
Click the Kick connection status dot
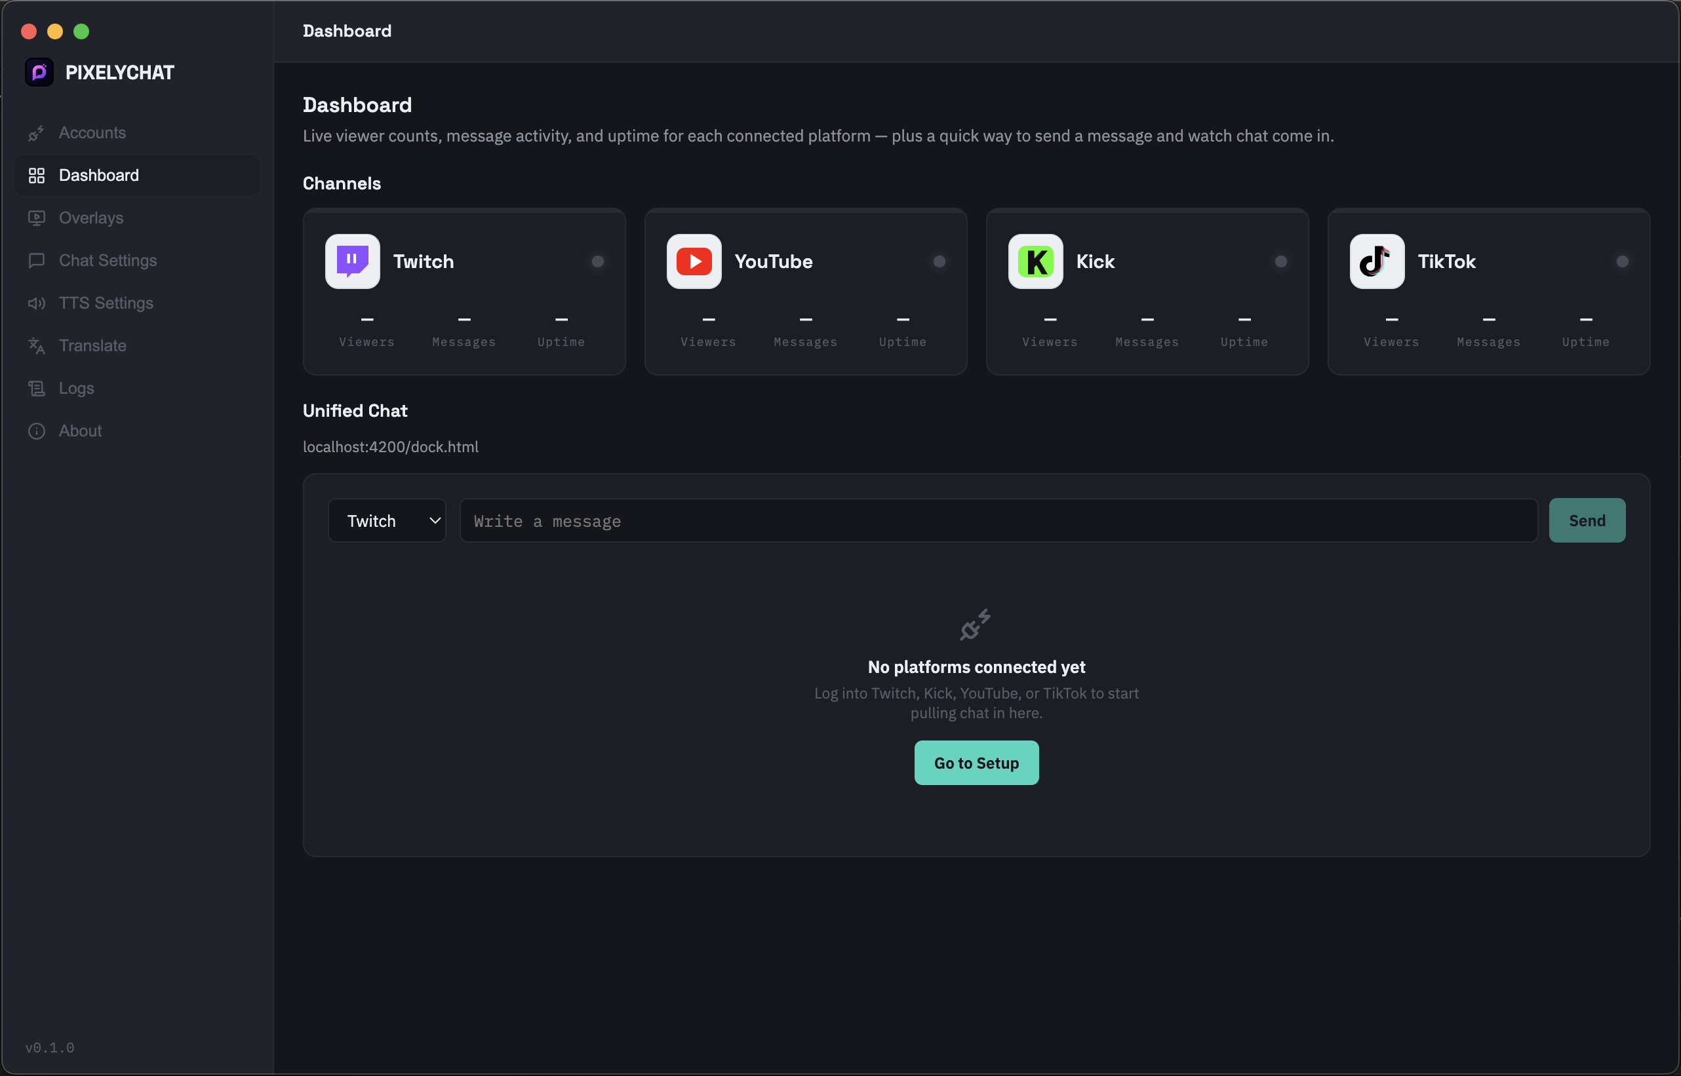coord(1281,261)
